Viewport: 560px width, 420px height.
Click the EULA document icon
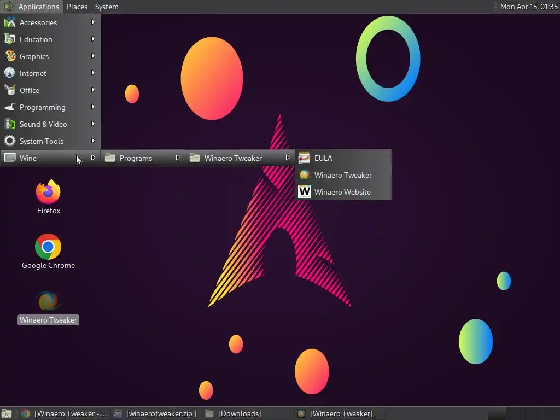304,158
